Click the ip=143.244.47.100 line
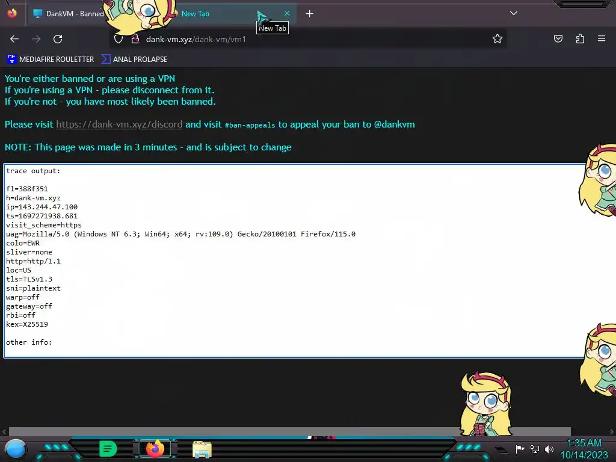 tap(42, 207)
